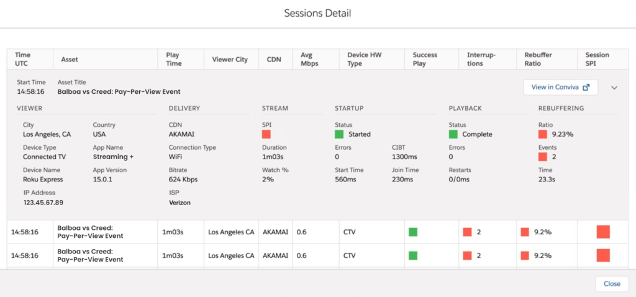Click the red Rebuffering Events indicator
Viewport: 636px width, 297px height.
[x=543, y=157]
